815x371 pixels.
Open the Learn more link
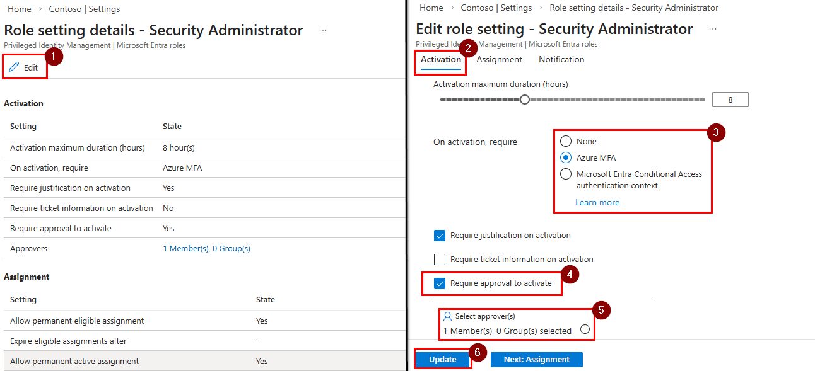coord(597,202)
